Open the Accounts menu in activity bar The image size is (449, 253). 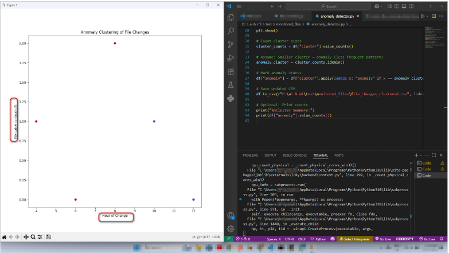tap(231, 216)
